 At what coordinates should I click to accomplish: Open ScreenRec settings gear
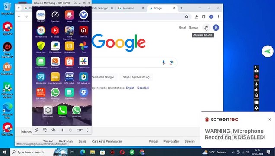click(256, 108)
